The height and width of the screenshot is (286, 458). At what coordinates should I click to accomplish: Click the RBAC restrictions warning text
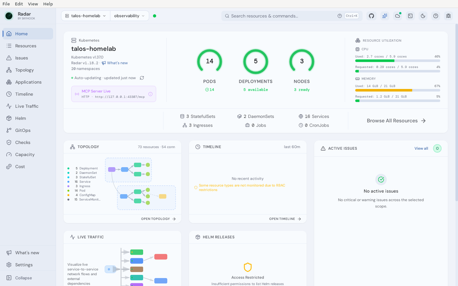tap(242, 187)
